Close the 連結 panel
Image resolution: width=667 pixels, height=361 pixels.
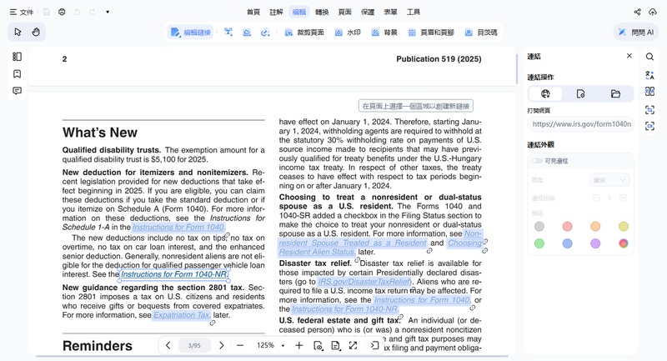point(629,56)
